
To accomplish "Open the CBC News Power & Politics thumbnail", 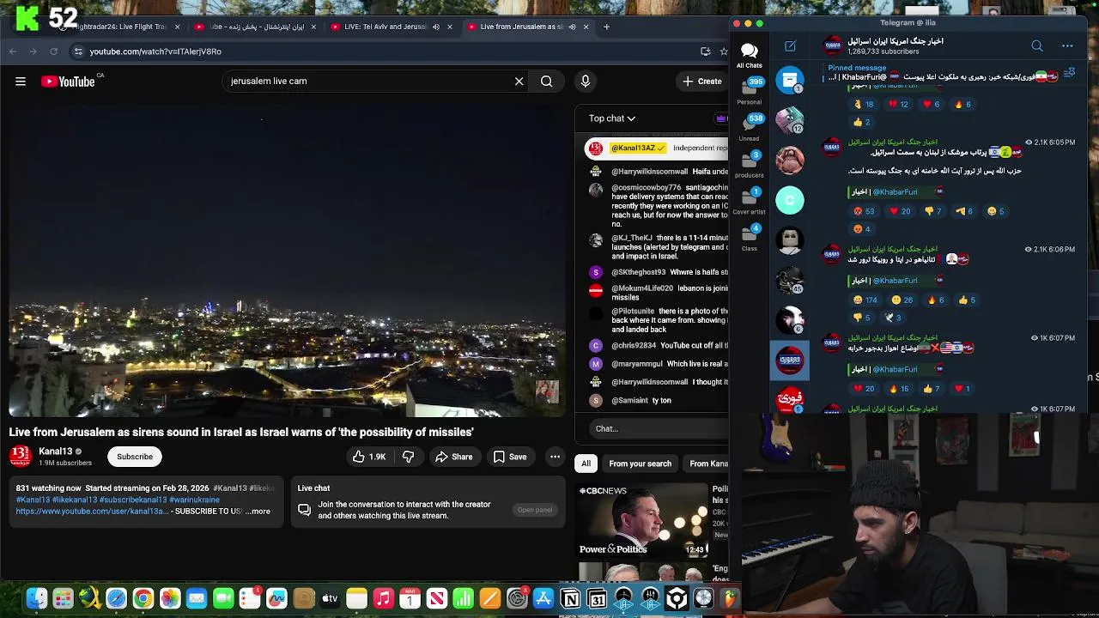I will point(643,520).
